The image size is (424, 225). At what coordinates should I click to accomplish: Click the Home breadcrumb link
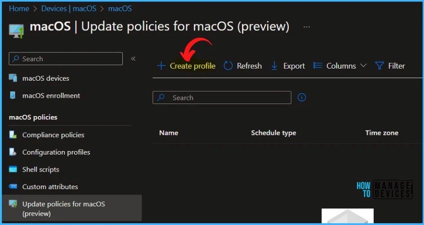point(19,9)
